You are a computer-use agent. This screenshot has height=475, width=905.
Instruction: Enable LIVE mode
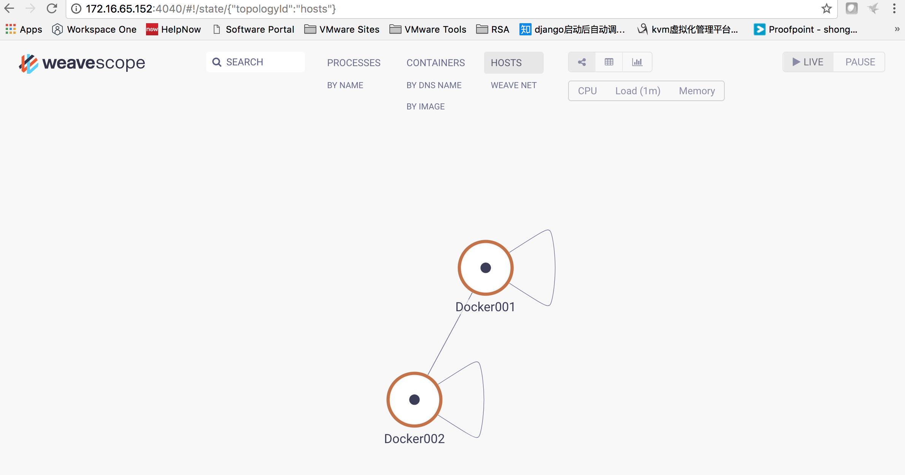point(808,62)
